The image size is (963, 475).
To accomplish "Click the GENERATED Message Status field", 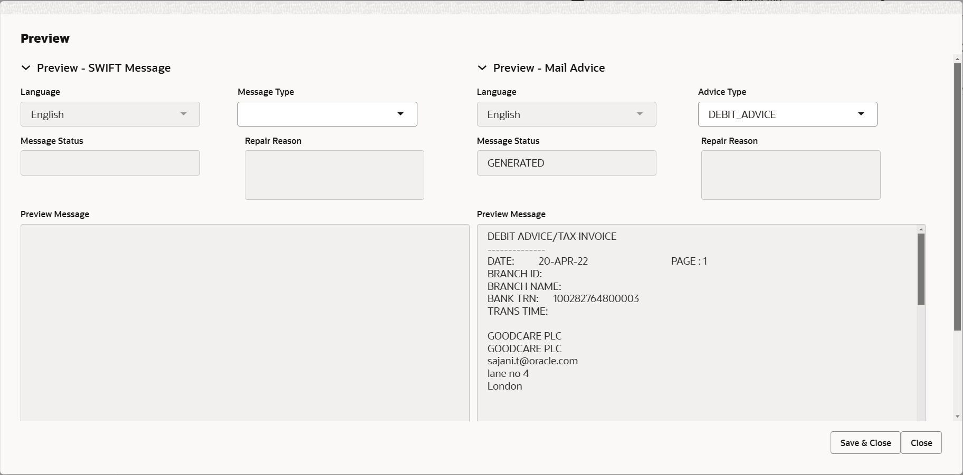I will click(x=567, y=163).
